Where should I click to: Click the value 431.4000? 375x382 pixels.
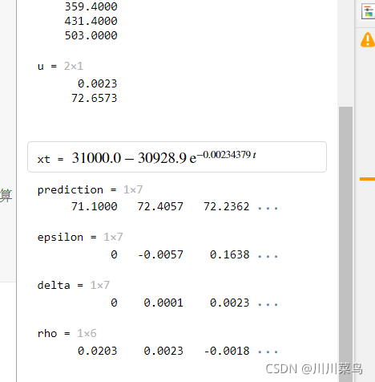coord(91,21)
